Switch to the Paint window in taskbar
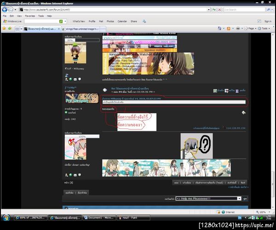The image size is (276, 230). point(133,218)
